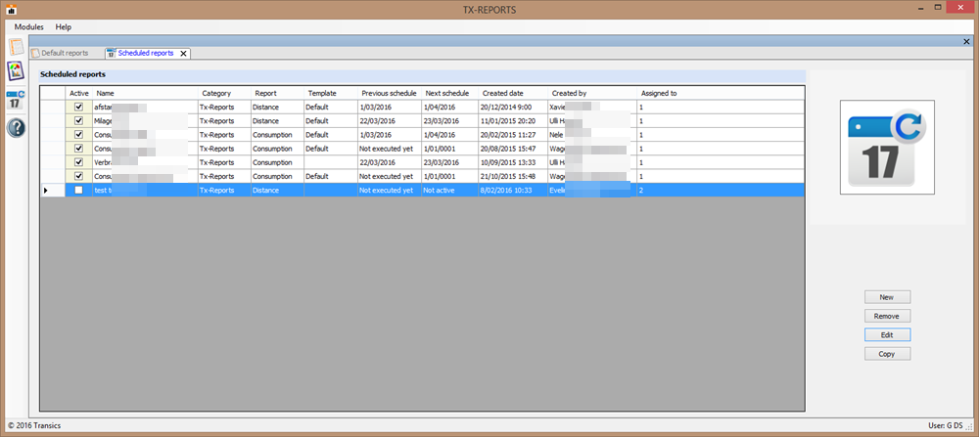The width and height of the screenshot is (979, 437).
Task: Toggle Active checkbox for the Milage report
Action: point(79,120)
